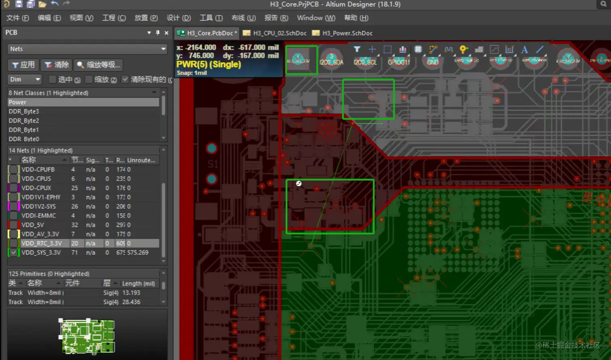Select the place via tool
611x360 pixels.
tap(464, 50)
